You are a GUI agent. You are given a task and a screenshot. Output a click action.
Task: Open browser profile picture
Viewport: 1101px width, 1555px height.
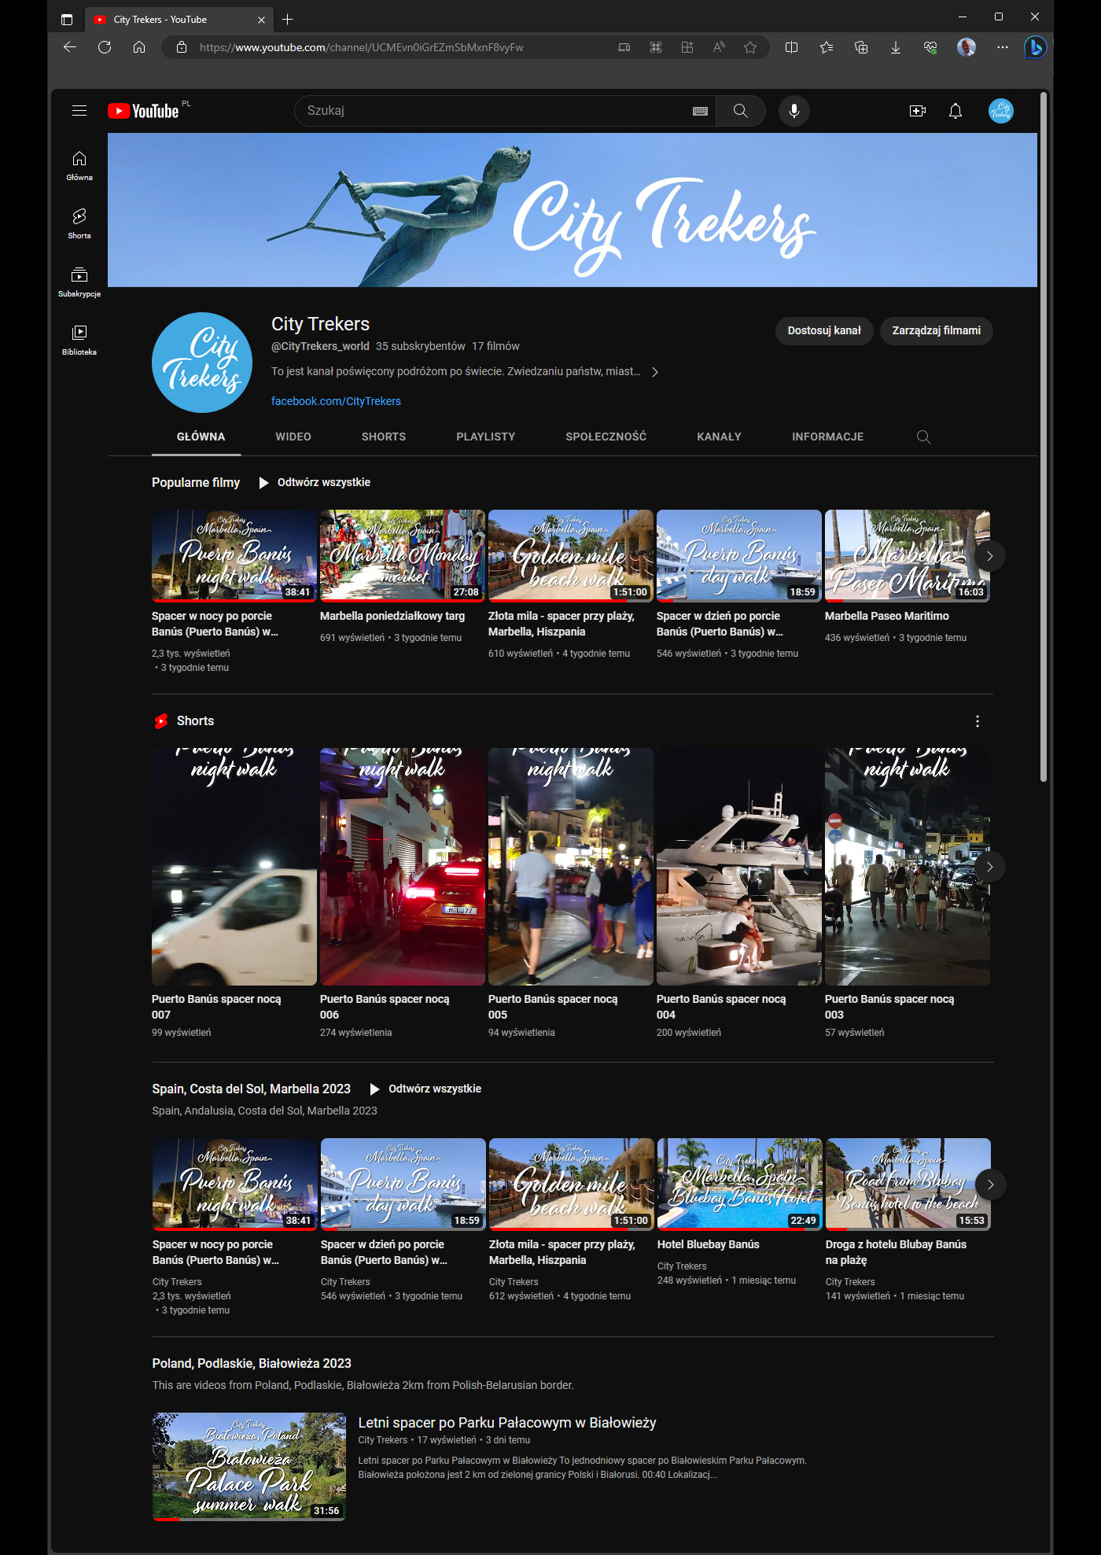[x=967, y=47]
